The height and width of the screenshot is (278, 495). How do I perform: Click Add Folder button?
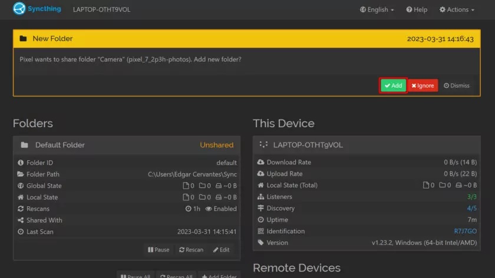(219, 276)
